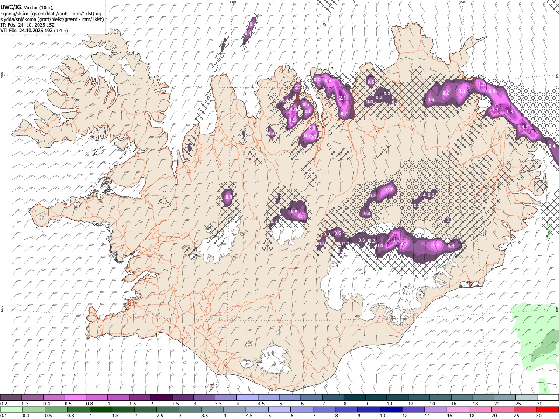Click the dark plum 0.2 swatch starting the snow scale
The image size is (559, 419).
(x=11, y=398)
